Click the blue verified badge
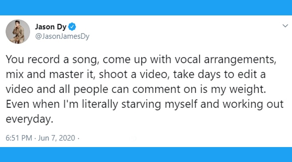Viewport: 292px width, 162px height. [72, 27]
